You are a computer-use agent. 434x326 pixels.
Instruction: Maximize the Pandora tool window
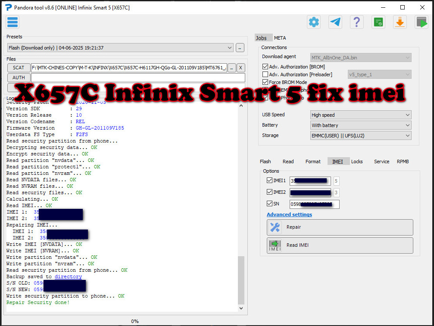[403, 7]
